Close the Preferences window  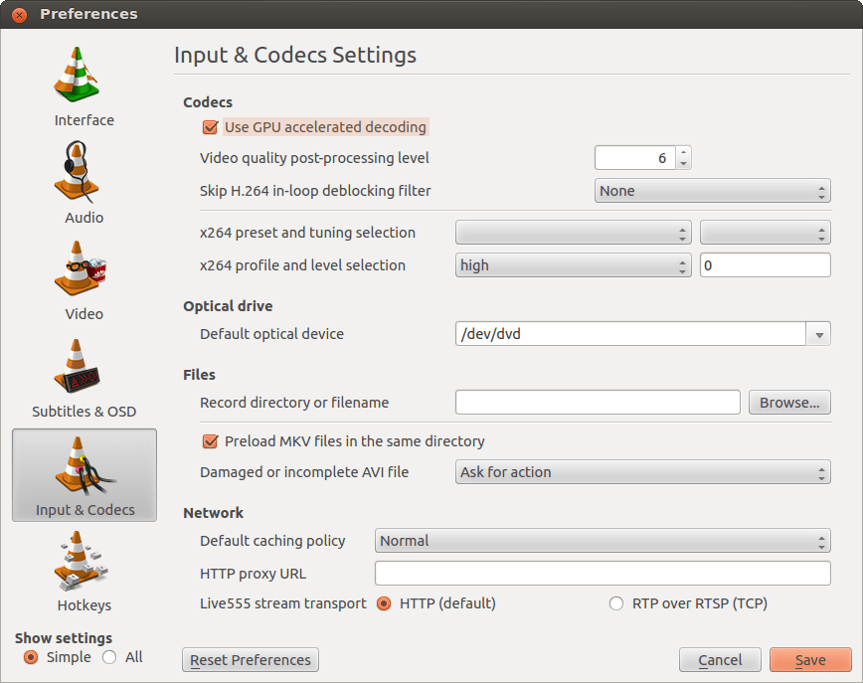click(x=19, y=15)
